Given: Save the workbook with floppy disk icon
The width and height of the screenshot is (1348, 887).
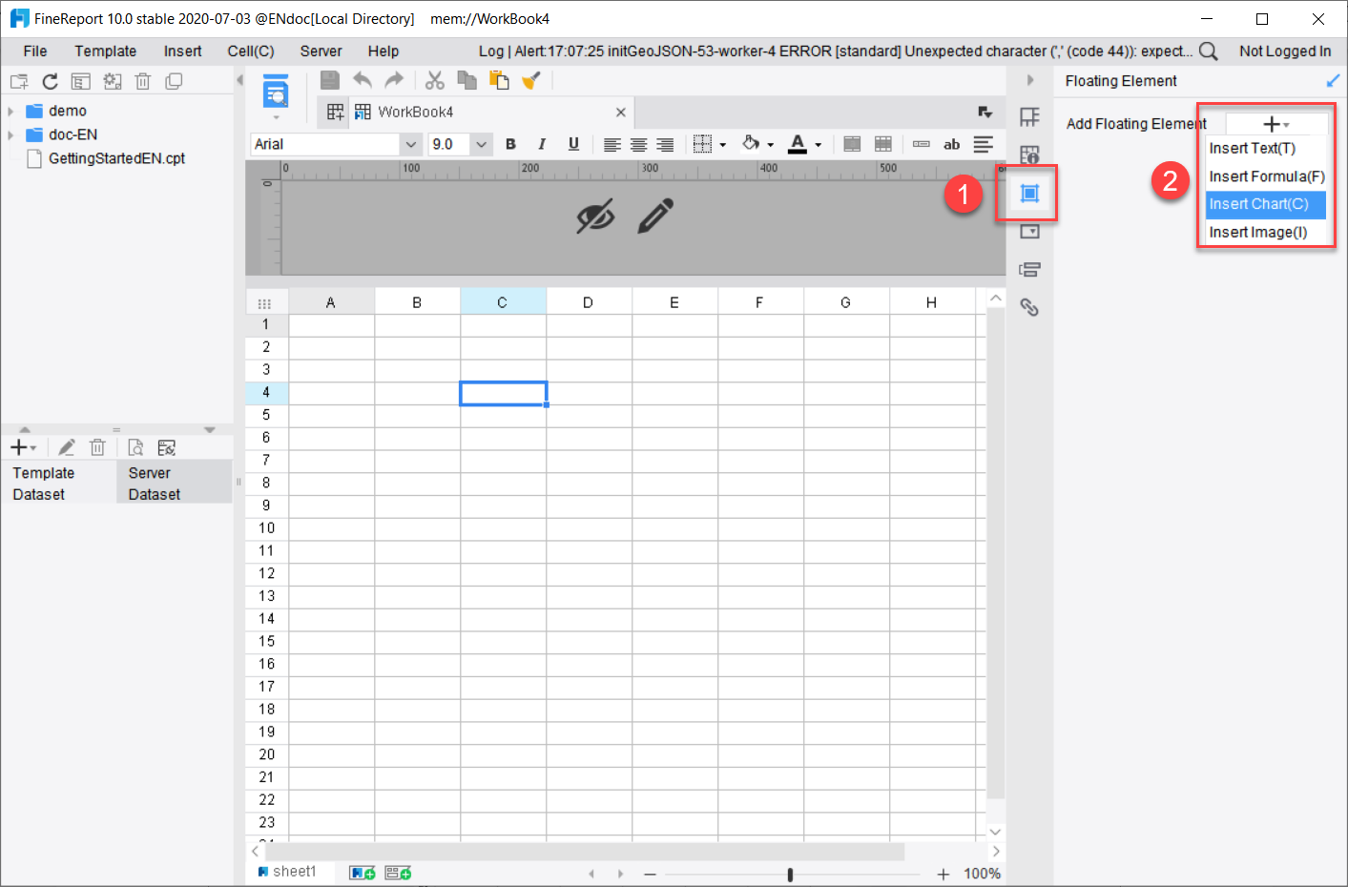Looking at the screenshot, I should (x=330, y=81).
